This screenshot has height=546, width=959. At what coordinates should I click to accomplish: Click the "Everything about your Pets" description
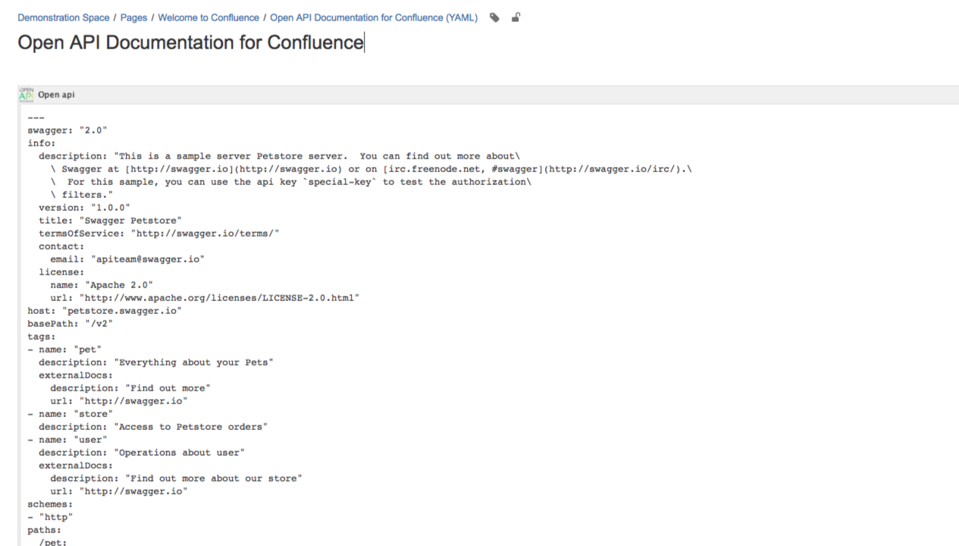tap(155, 362)
